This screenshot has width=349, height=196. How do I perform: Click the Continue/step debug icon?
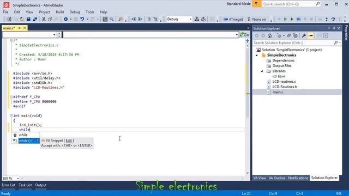pyautogui.click(x=298, y=20)
